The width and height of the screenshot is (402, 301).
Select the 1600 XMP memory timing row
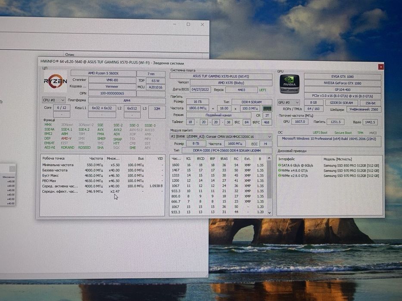pos(218,165)
